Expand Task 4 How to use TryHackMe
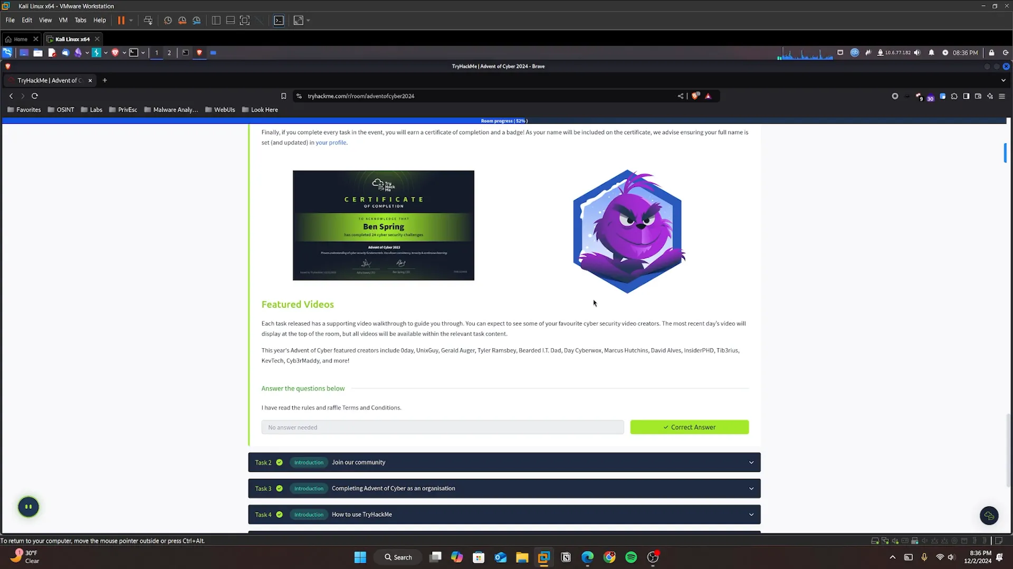Viewport: 1013px width, 569px height. pyautogui.click(x=504, y=514)
